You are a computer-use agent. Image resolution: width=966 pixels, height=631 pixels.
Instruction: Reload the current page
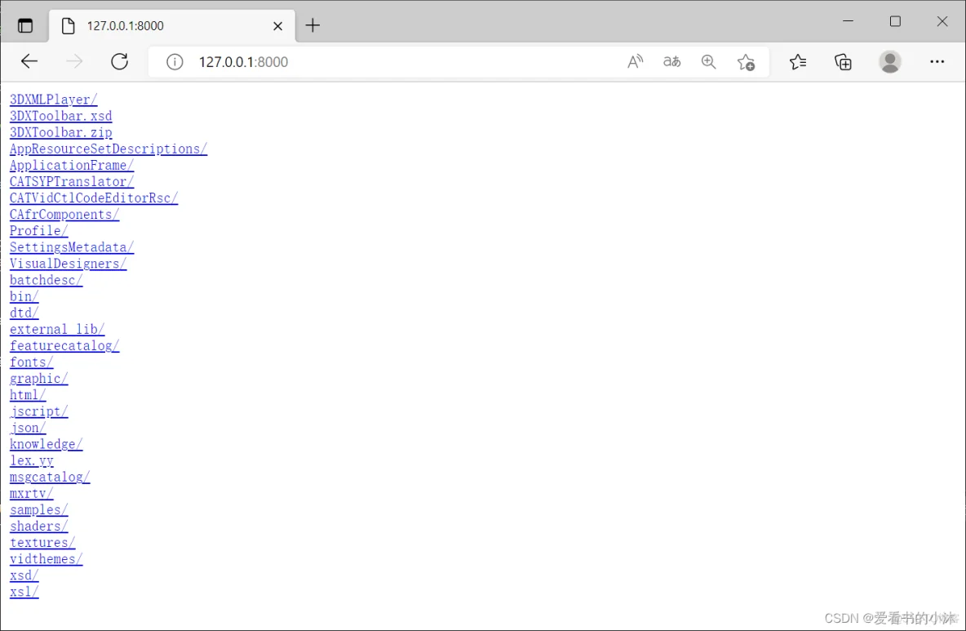(x=119, y=61)
